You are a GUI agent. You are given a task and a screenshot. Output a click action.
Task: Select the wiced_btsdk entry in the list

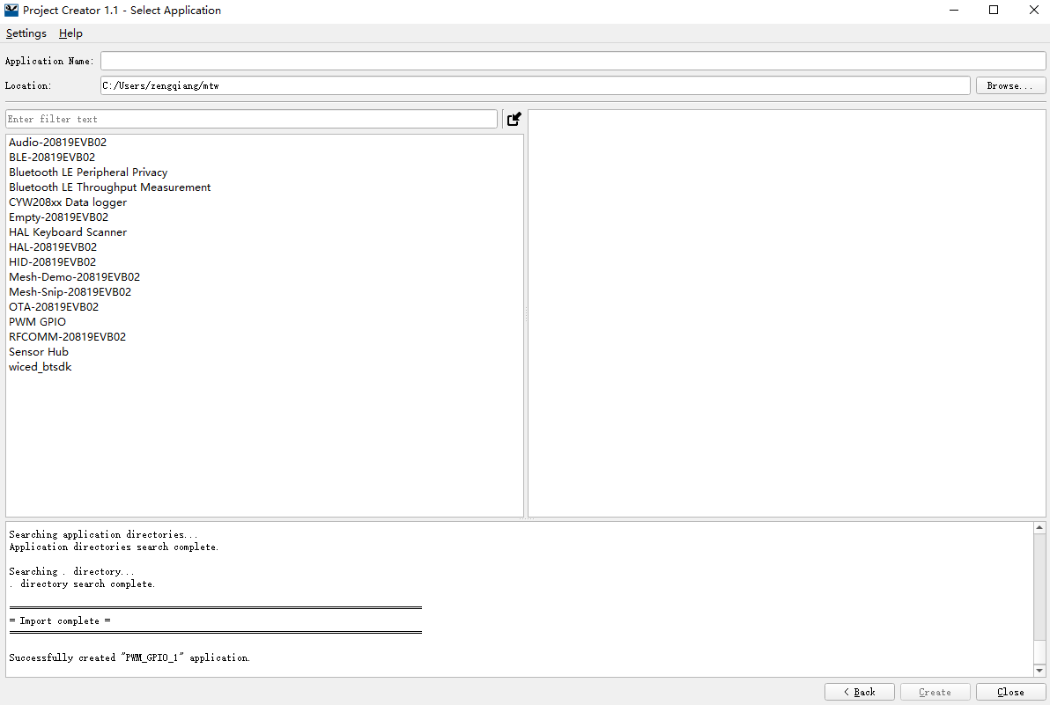(x=40, y=366)
